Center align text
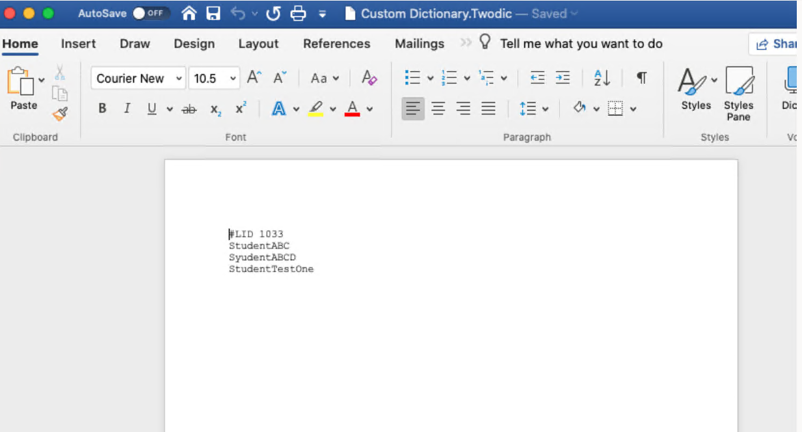This screenshot has width=802, height=432. click(438, 109)
